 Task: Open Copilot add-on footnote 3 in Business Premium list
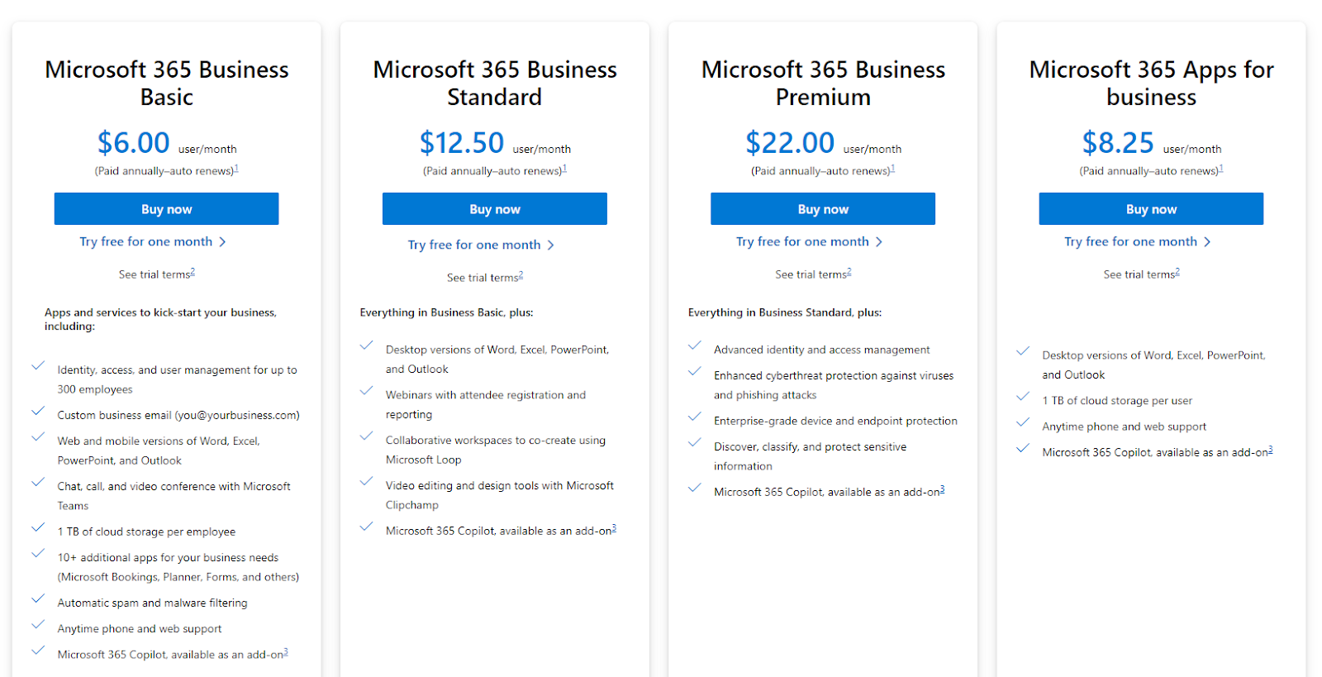pos(942,489)
